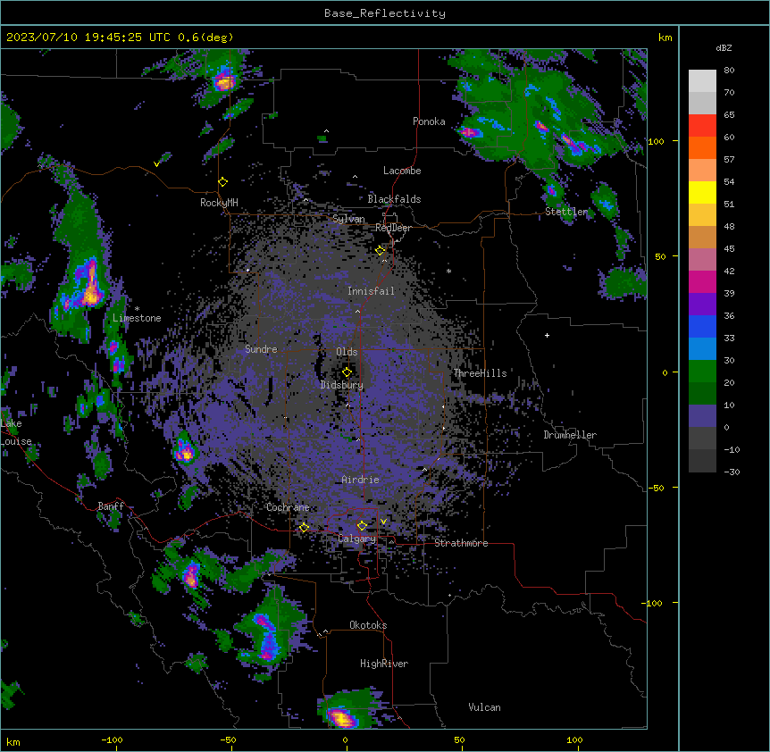Screen dimensions: 770x752
Task: Select the Strathmore label
Action: (x=461, y=543)
